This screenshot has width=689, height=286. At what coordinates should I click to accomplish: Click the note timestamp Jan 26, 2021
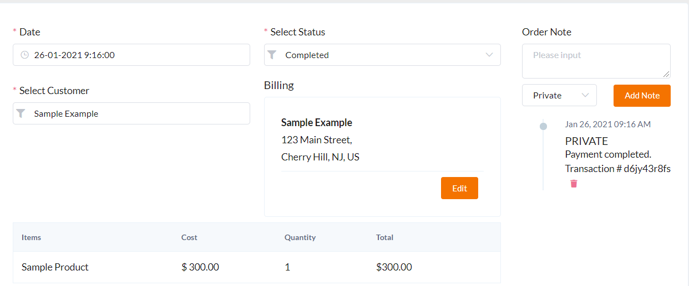(607, 124)
